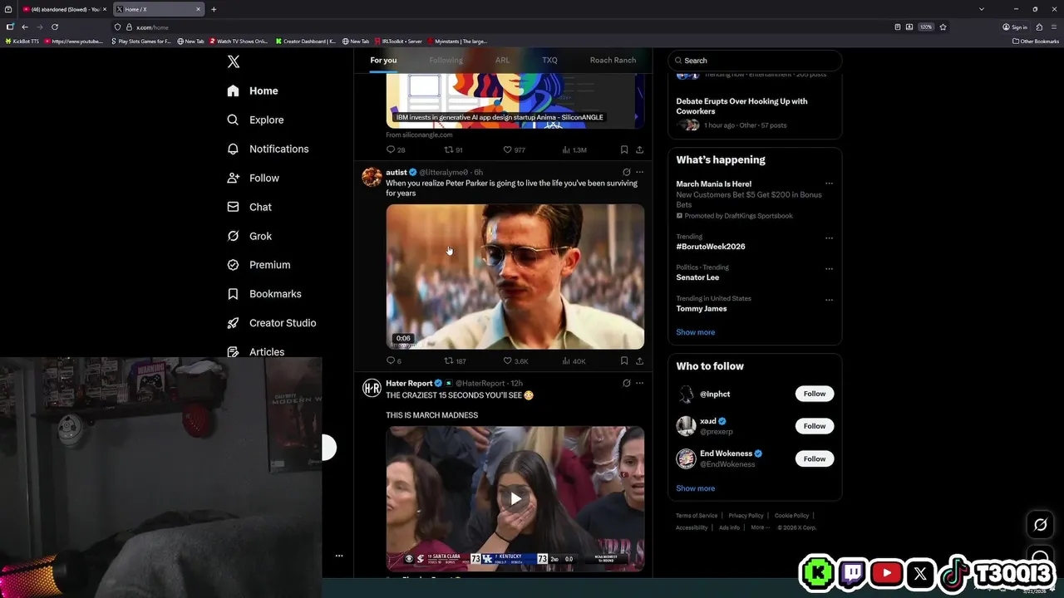The height and width of the screenshot is (598, 1064).
Task: Open Grok icon on the Hater Report post
Action: tap(626, 383)
